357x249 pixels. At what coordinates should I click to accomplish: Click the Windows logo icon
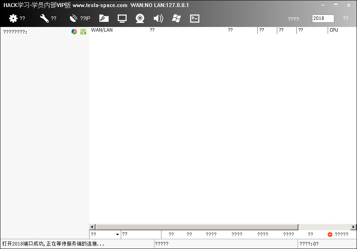click(176, 18)
